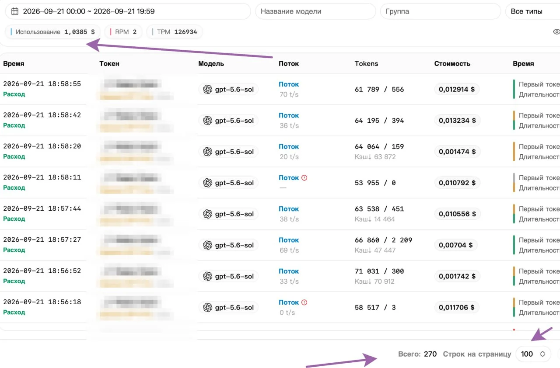The height and width of the screenshot is (368, 560).
Task: Click the Название модели input field
Action: 315,11
